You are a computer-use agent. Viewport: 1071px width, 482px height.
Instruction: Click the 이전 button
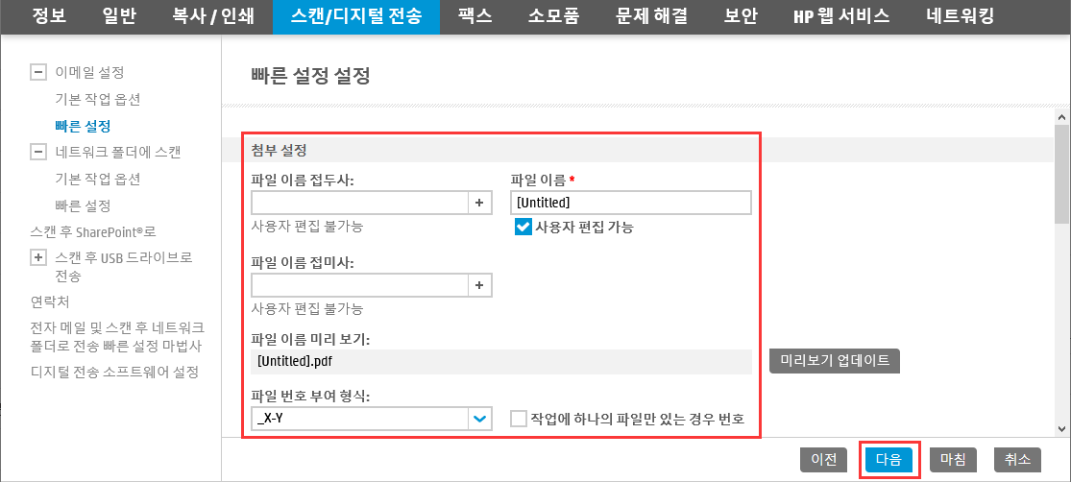tap(824, 460)
